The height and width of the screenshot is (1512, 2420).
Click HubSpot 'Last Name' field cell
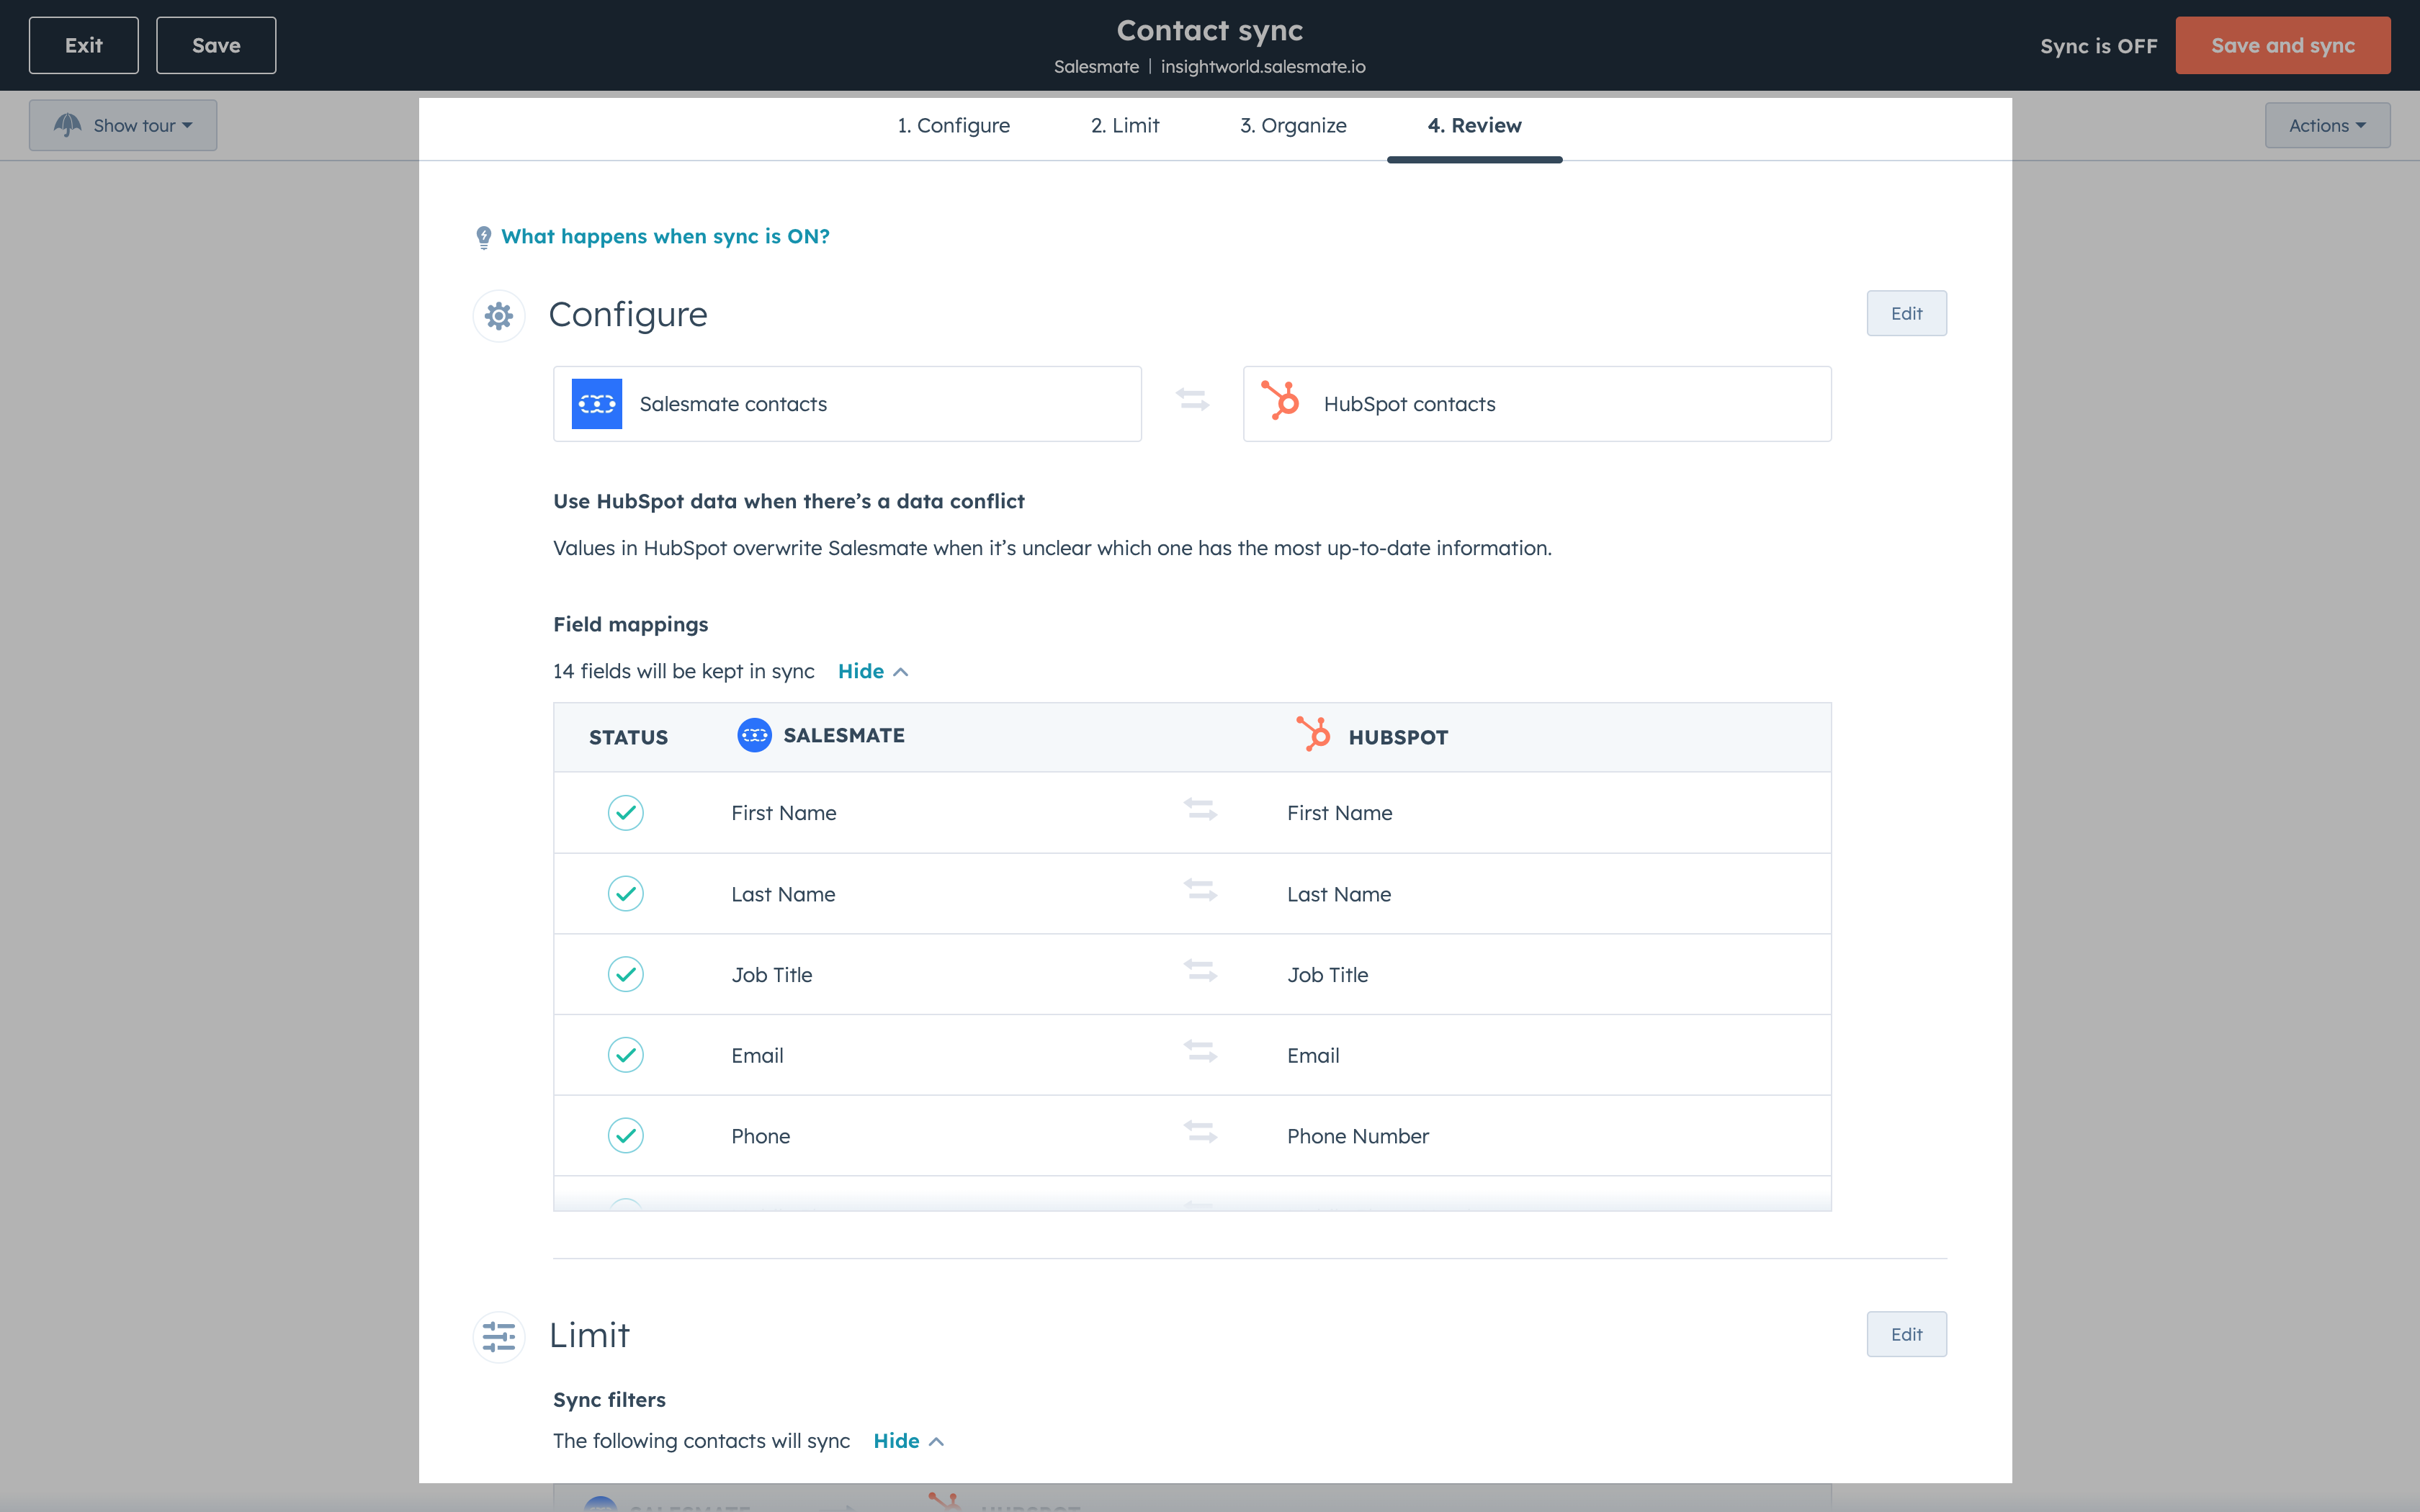1339,894
